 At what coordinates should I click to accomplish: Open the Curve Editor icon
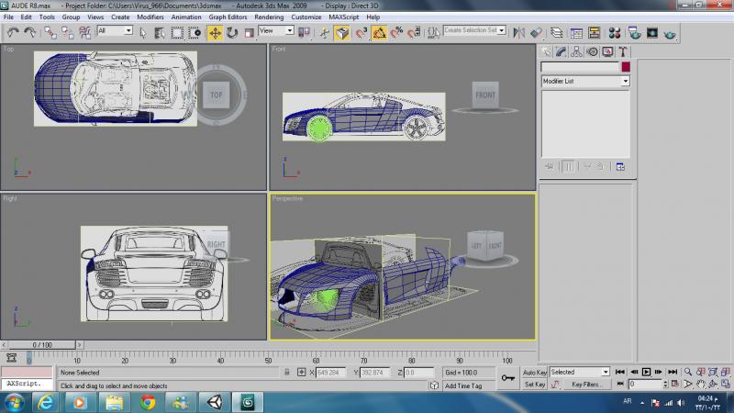point(577,33)
